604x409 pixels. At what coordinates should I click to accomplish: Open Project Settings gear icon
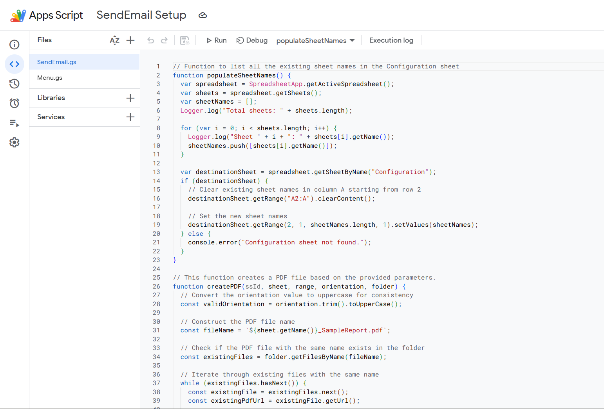[14, 142]
